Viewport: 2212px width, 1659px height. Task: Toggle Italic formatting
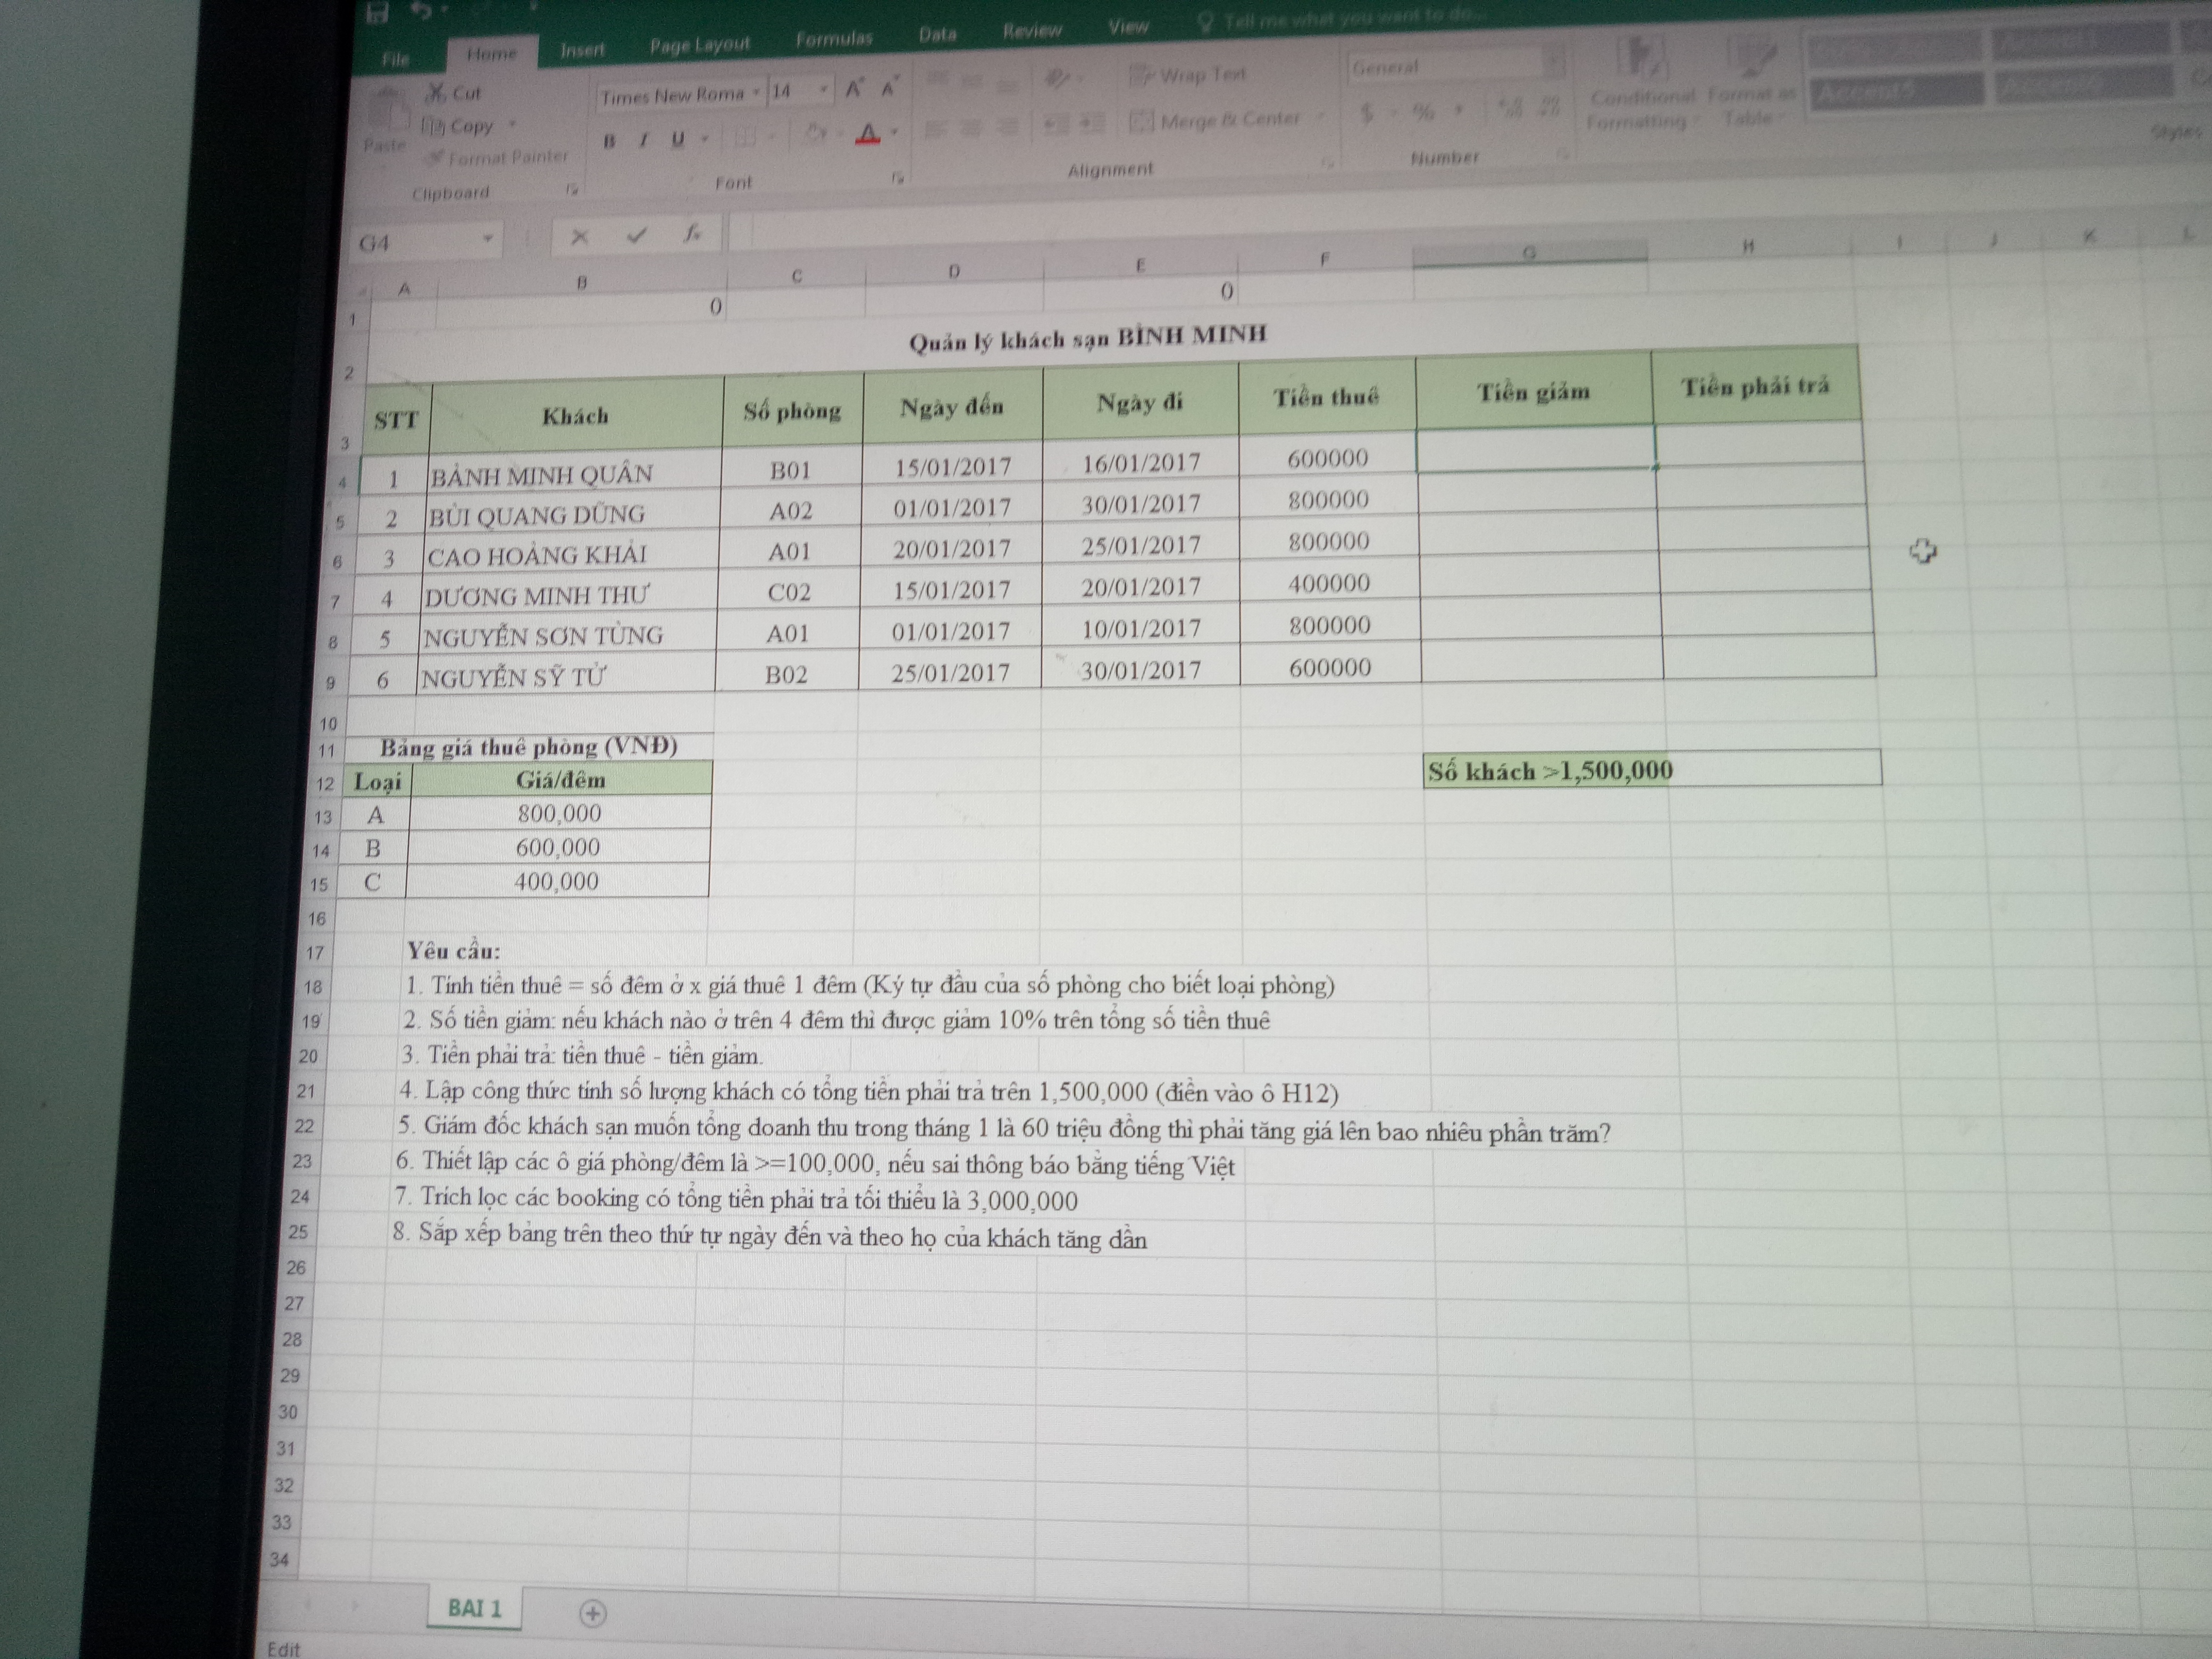[x=643, y=140]
